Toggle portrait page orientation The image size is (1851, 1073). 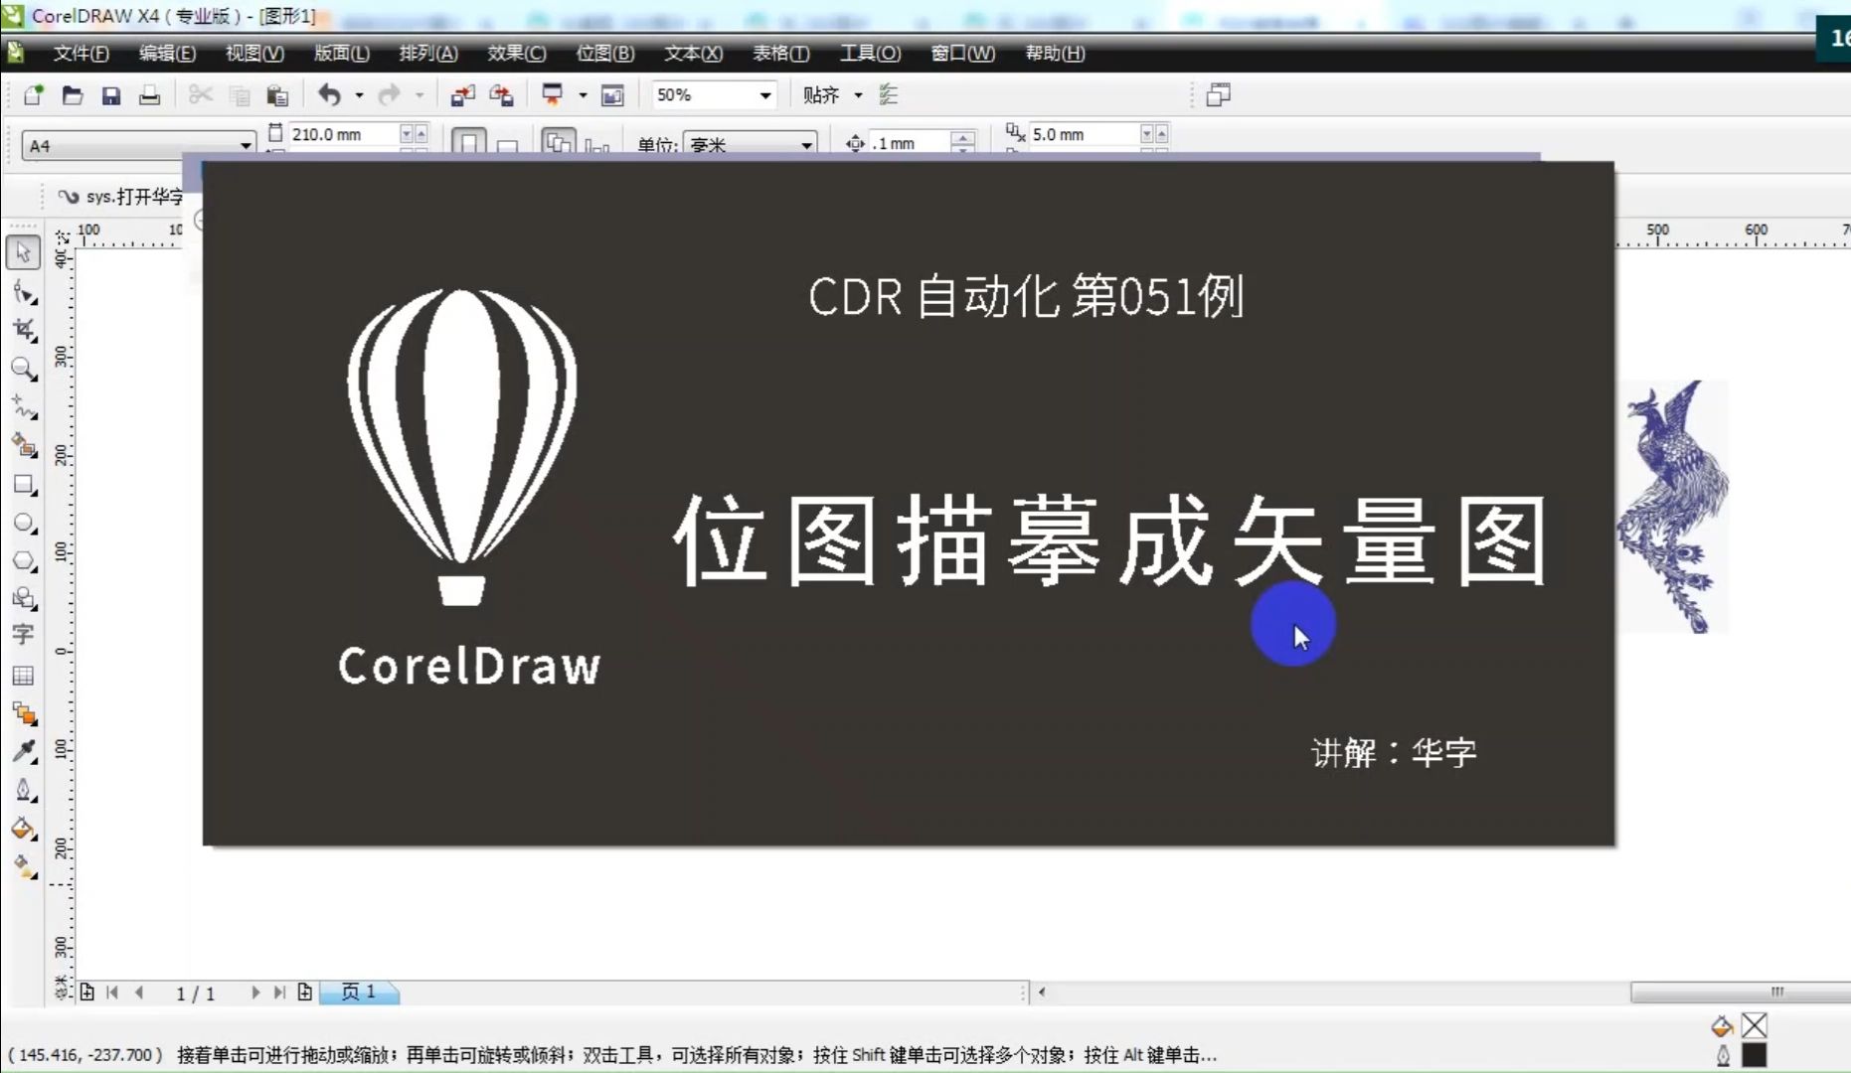pos(469,141)
